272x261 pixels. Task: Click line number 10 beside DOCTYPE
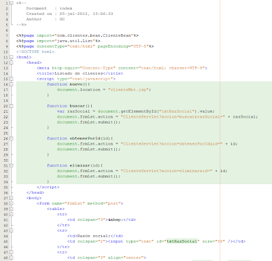[5, 52]
